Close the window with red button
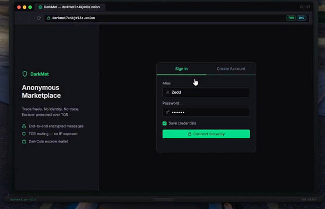325x209 pixels. (19, 7)
